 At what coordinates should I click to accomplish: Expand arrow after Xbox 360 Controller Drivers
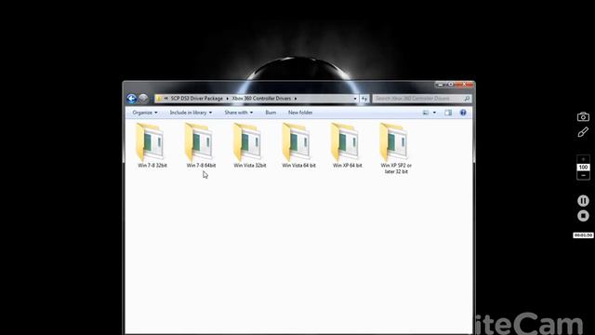(296, 99)
